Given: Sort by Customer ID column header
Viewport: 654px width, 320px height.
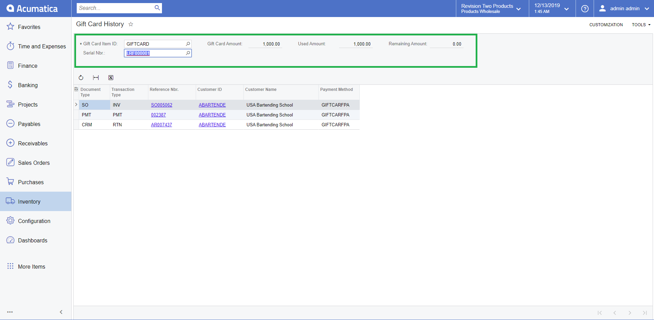Looking at the screenshot, I should click(220, 92).
